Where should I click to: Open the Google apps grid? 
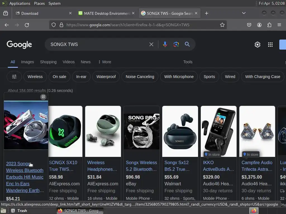point(270,44)
